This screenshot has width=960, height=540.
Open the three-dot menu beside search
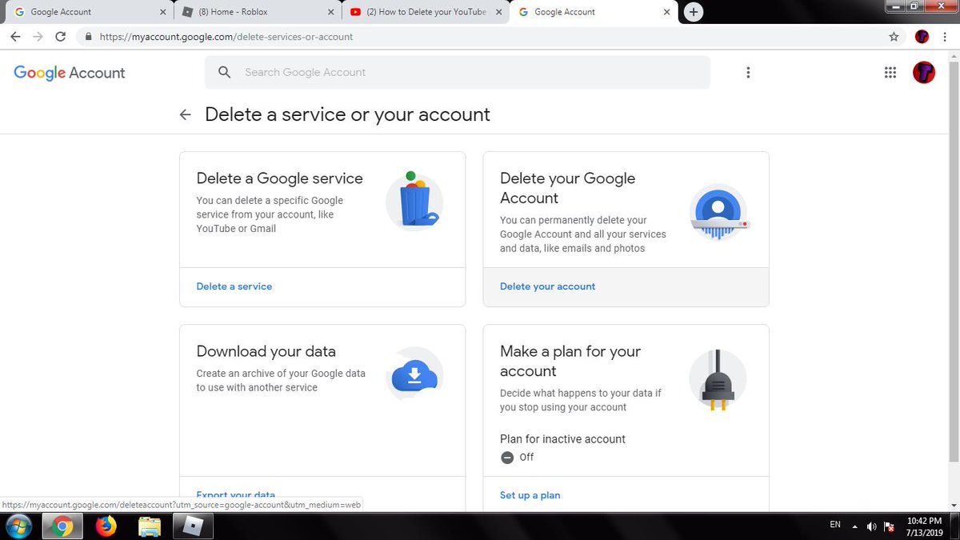[748, 73]
